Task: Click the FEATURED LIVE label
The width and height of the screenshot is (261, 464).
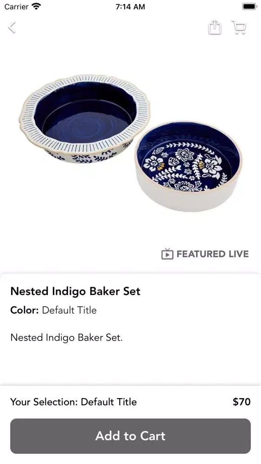Action: 212,254
